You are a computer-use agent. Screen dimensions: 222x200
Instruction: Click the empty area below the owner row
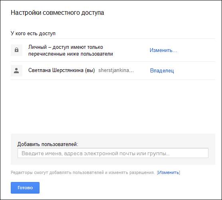113,106
